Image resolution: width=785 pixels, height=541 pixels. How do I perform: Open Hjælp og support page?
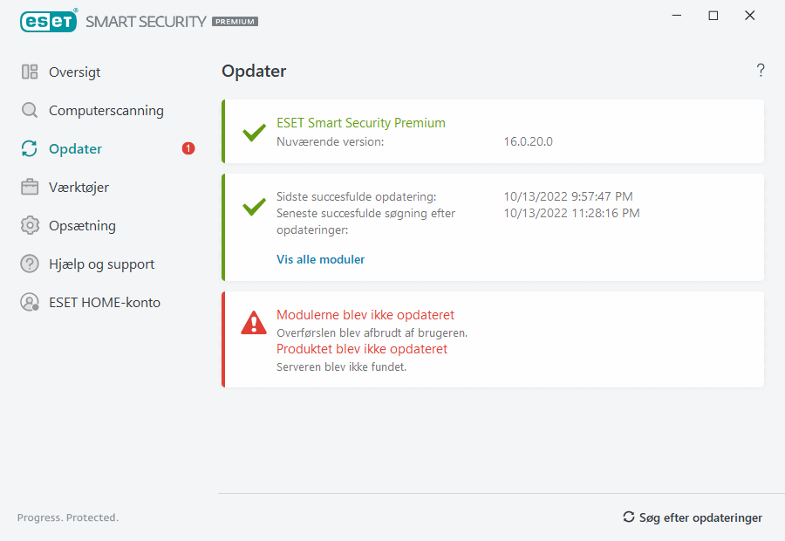pyautogui.click(x=101, y=264)
